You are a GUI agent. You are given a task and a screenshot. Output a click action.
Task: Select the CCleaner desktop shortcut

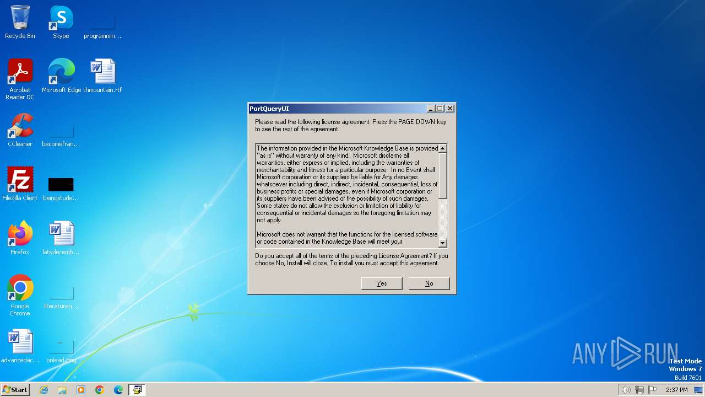click(20, 131)
